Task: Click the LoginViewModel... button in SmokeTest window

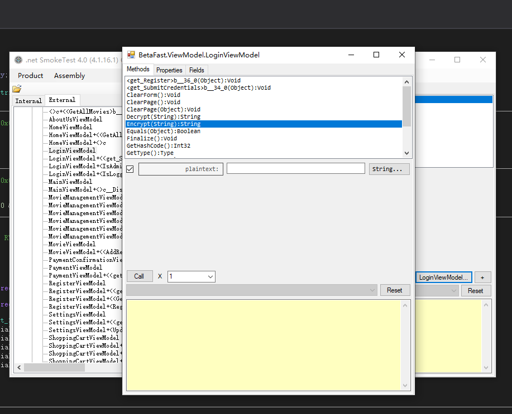Action: pyautogui.click(x=443, y=277)
